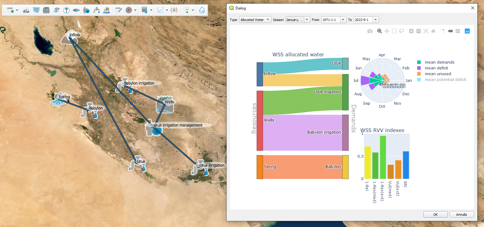This screenshot has width=484, height=227.
Task: Reset plot axes with home icon
Action: click(433, 31)
